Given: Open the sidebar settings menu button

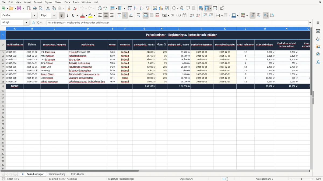Looking at the screenshot, I should pos(318,23).
